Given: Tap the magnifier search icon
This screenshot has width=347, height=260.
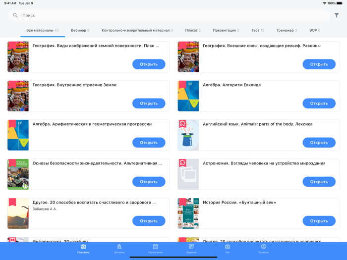Looking at the screenshot, I should tap(15, 15).
